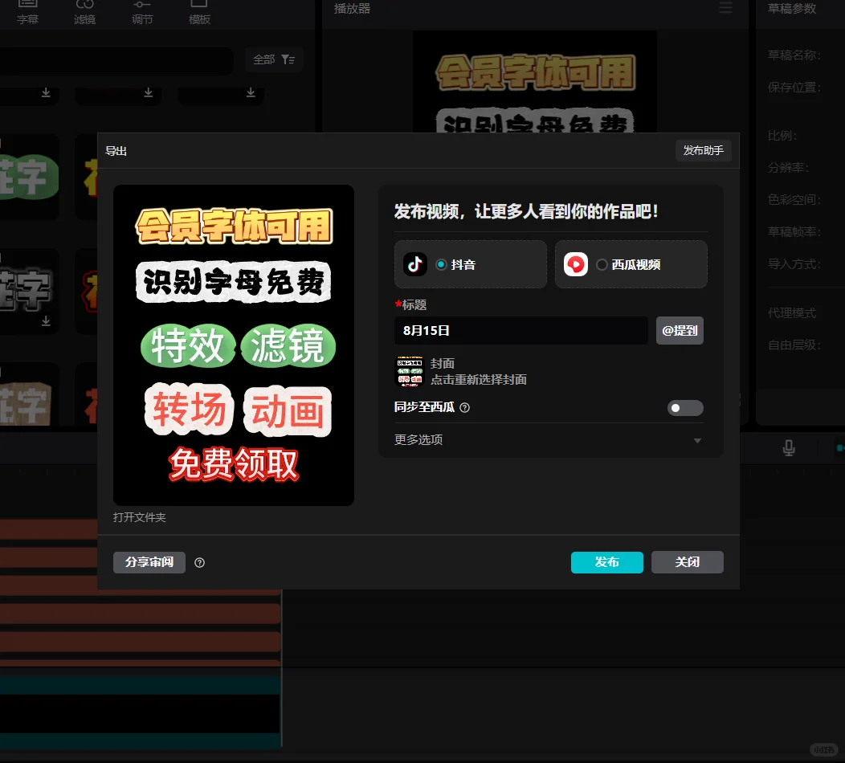Screen dimensions: 845x763
Task: Click the Xigua Video logo icon
Action: (576, 264)
